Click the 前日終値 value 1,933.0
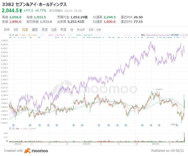The height and width of the screenshot is (156, 188). pos(46,22)
